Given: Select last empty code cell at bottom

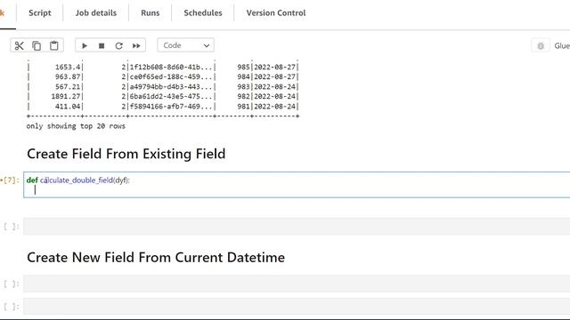Looking at the screenshot, I should (297, 307).
